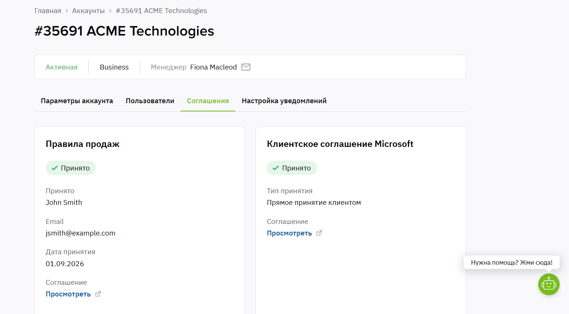Click the Тип принятия label
The image size is (569, 314).
click(290, 191)
